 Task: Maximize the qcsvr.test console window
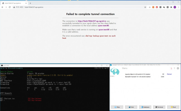(x=102, y=65)
